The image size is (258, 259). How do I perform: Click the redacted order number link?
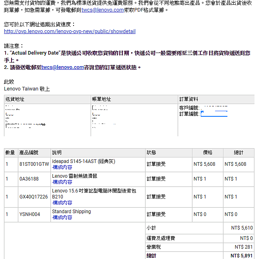tap(214, 114)
